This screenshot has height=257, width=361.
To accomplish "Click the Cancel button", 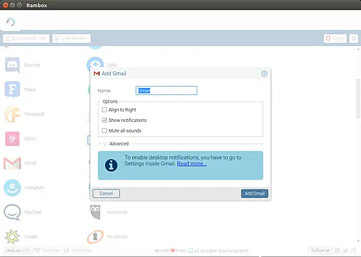I will pyautogui.click(x=106, y=193).
